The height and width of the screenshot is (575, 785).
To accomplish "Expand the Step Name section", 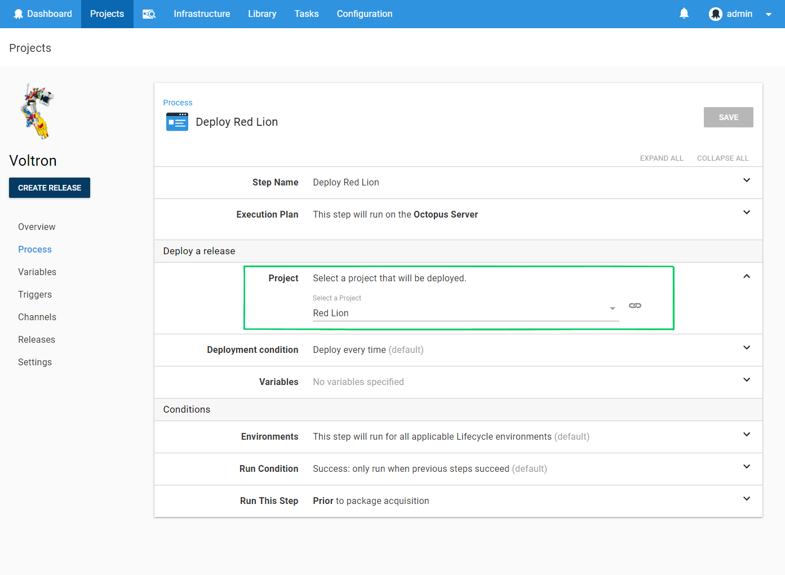I will click(746, 180).
